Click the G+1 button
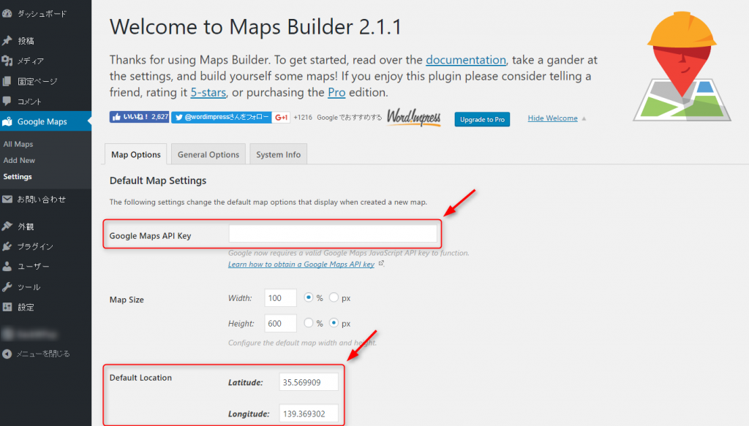This screenshot has height=426, width=749. coord(281,118)
